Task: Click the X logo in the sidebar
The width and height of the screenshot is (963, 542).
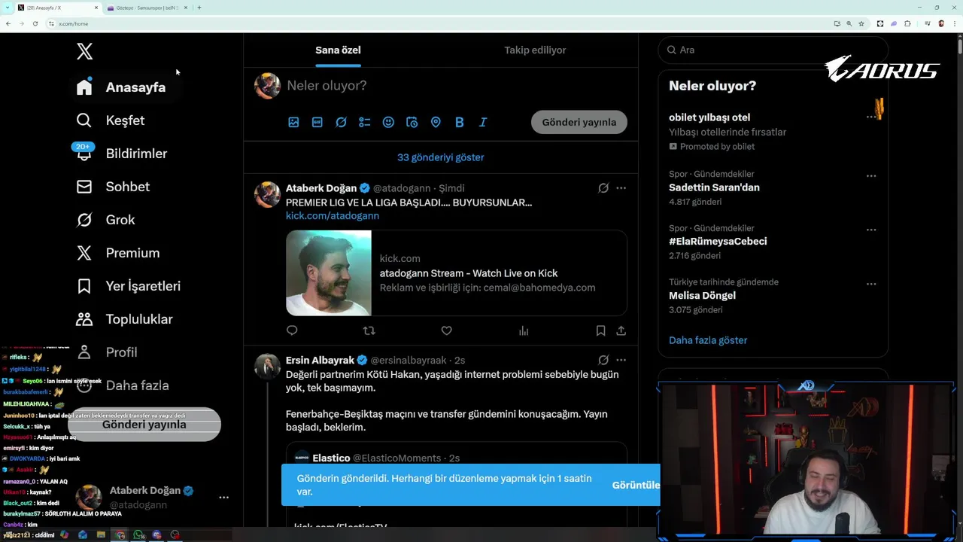Action: [84, 51]
